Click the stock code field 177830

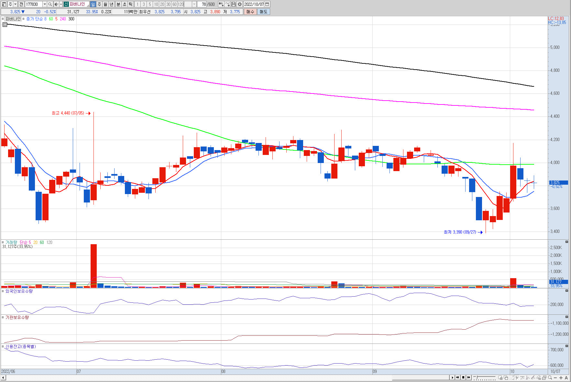click(x=34, y=4)
